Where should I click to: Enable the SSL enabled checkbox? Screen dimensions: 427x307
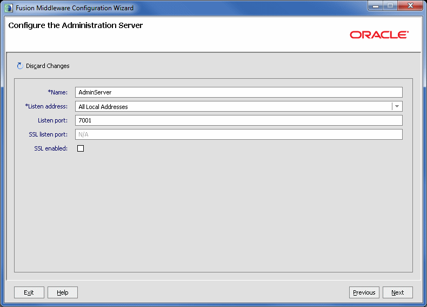coord(81,148)
